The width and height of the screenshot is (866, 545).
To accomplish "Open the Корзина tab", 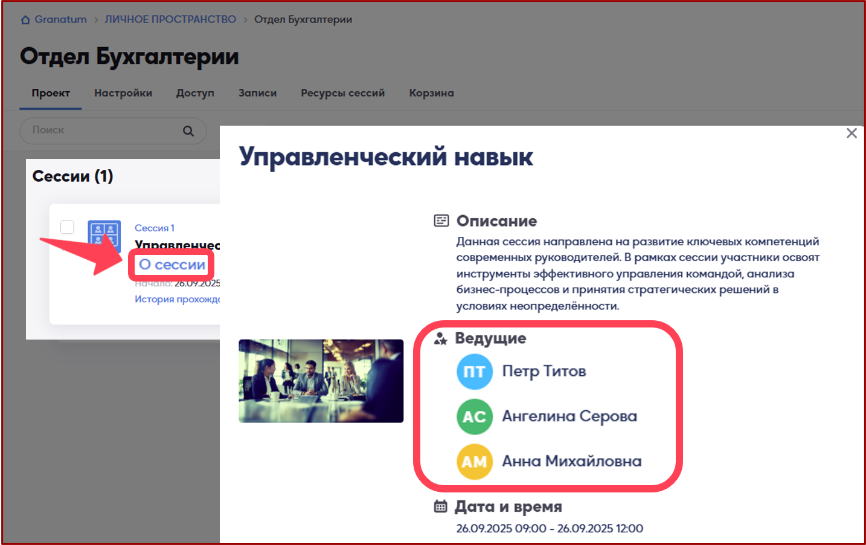I will (431, 93).
